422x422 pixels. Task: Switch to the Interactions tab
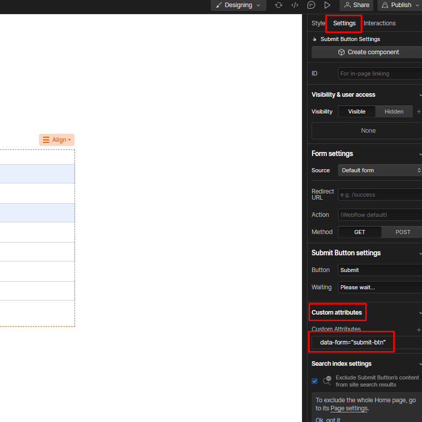tap(379, 23)
